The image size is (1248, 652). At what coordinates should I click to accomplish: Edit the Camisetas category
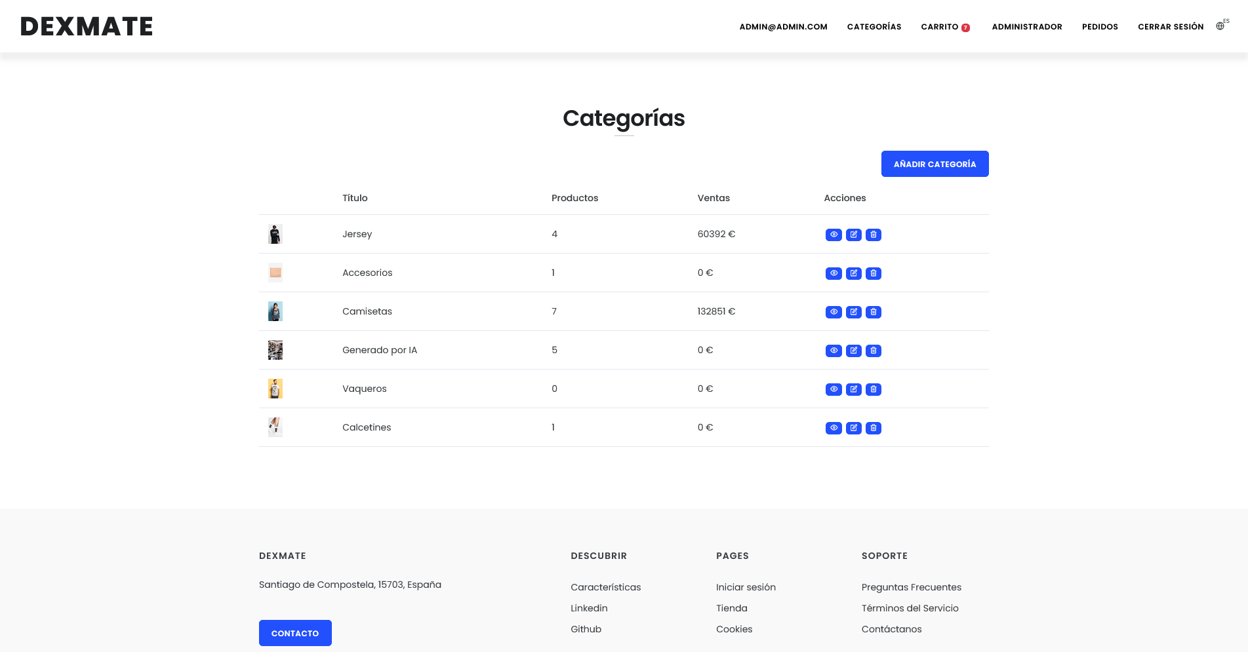click(853, 312)
